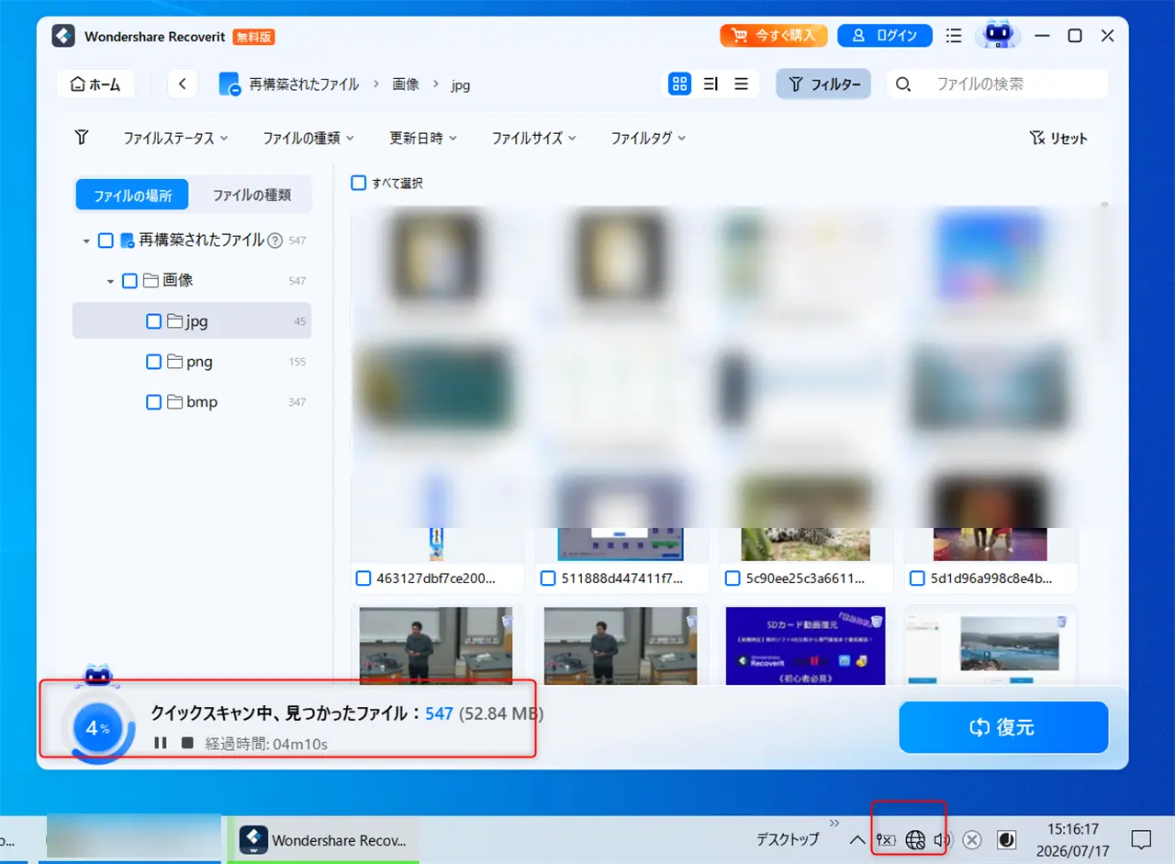
Task: Collapse the 画像 tree node
Action: pyautogui.click(x=110, y=281)
